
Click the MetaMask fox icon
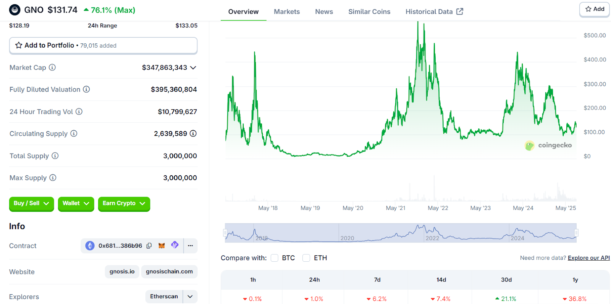point(162,246)
